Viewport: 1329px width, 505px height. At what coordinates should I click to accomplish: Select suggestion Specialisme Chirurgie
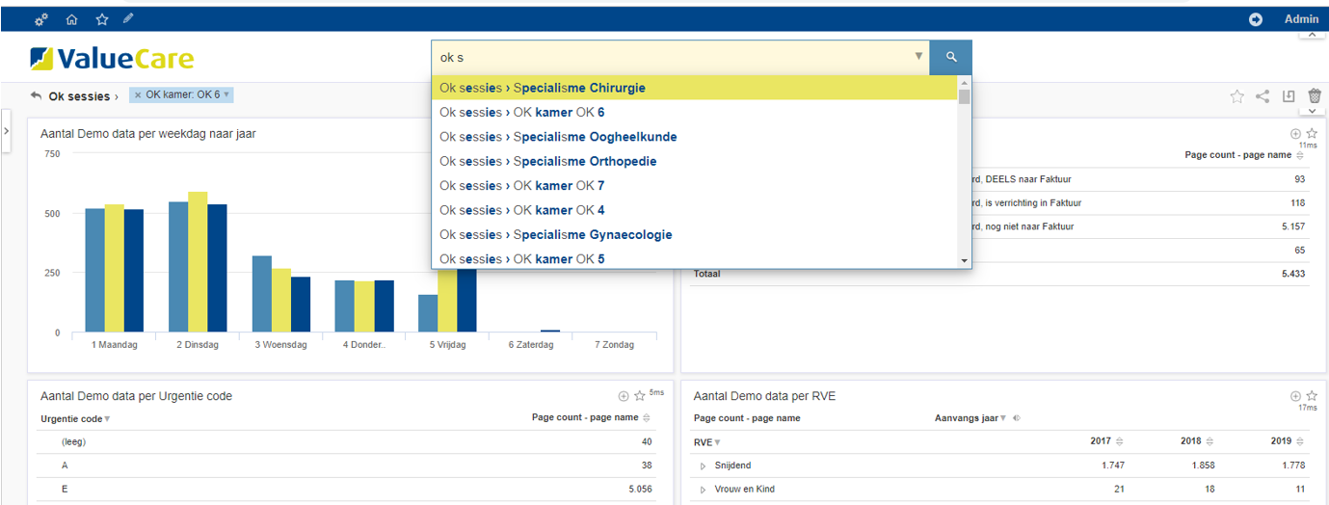[543, 88]
